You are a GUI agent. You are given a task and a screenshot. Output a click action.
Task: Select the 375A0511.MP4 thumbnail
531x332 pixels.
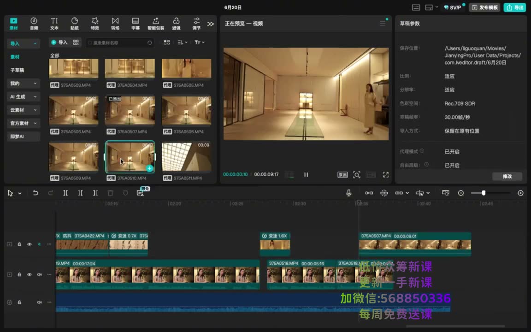(x=186, y=156)
